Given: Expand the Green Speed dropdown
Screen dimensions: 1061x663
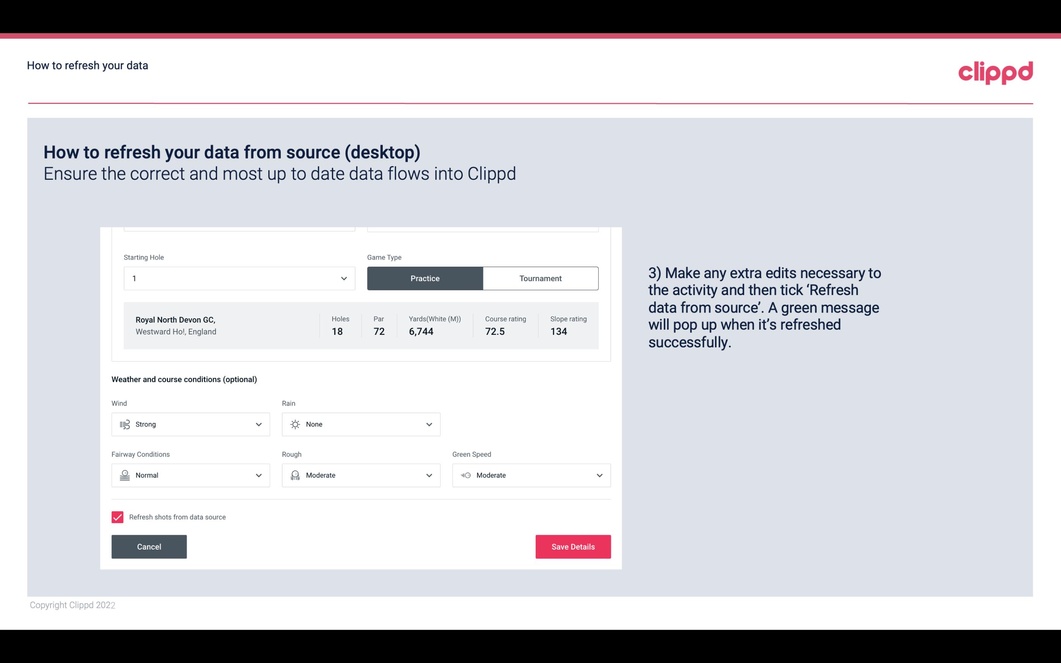Looking at the screenshot, I should pos(598,475).
